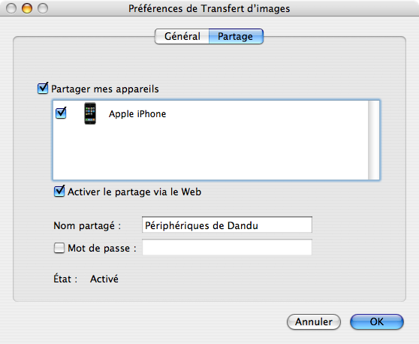
Task: Click the Apple iPhone device icon
Action: 90,113
